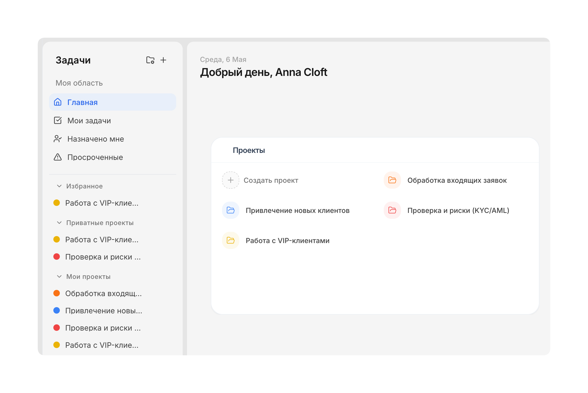The width and height of the screenshot is (588, 393).
Task: Click yellow folder icon of Работа с VIP-клиентами
Action: pyautogui.click(x=231, y=240)
